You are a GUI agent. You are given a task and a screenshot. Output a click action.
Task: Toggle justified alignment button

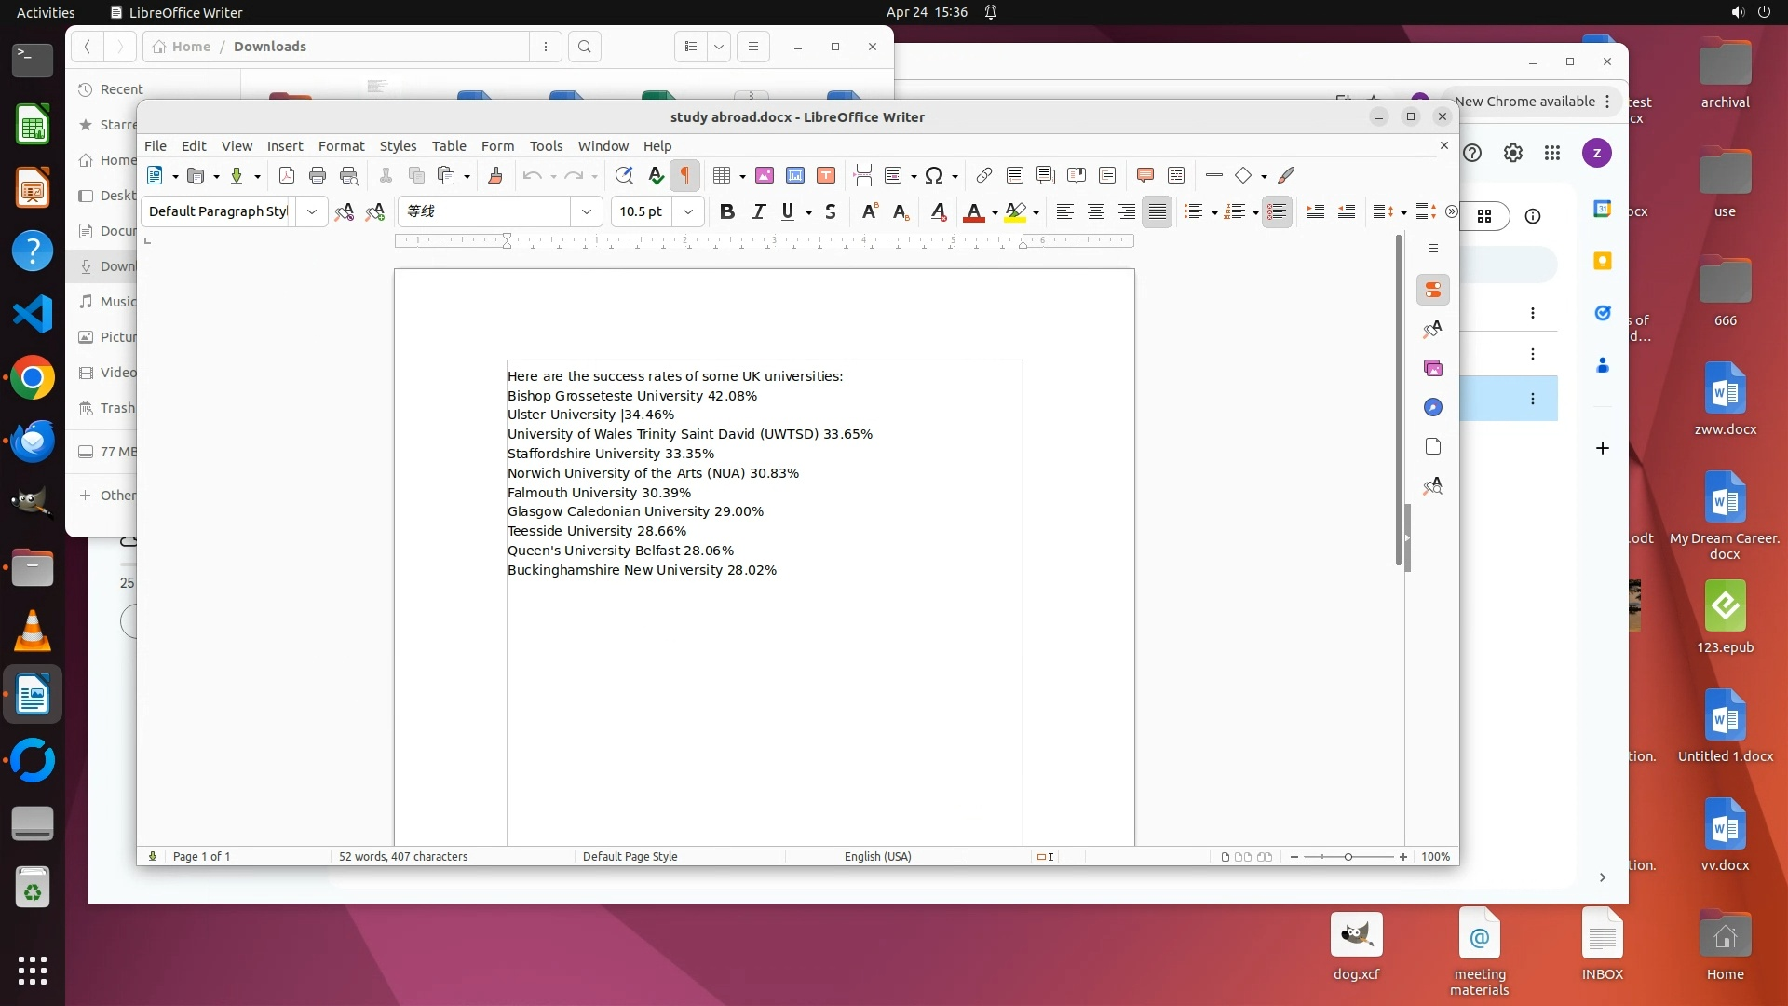(1157, 211)
